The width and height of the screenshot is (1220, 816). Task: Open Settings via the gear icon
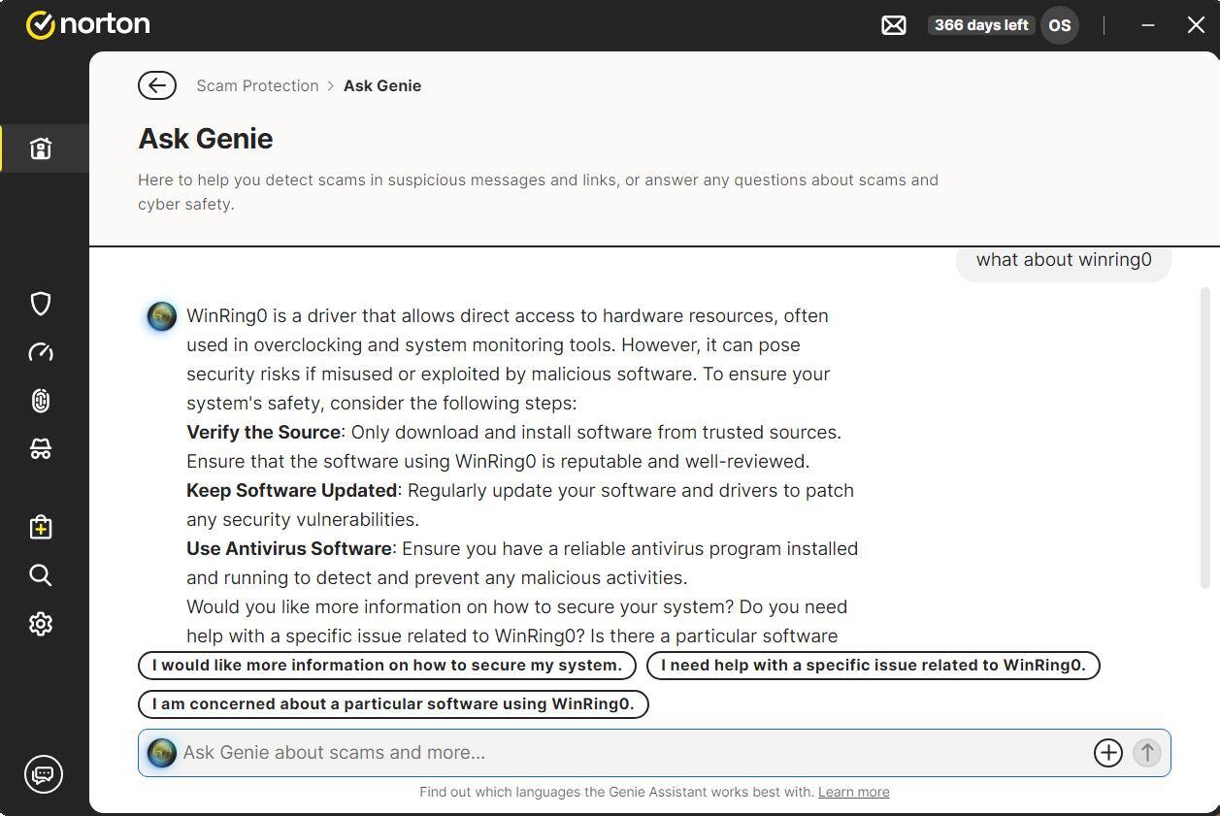[x=41, y=624]
